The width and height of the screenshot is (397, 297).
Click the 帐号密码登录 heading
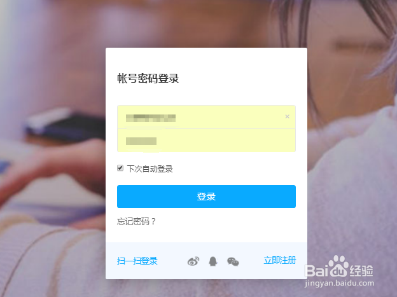(148, 78)
